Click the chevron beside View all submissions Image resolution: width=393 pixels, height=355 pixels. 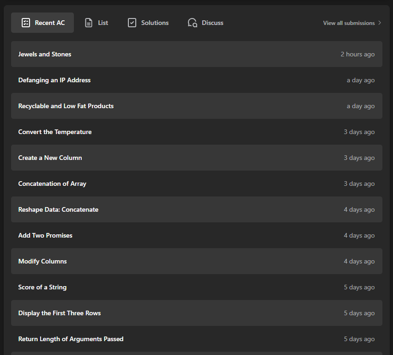[380, 23]
